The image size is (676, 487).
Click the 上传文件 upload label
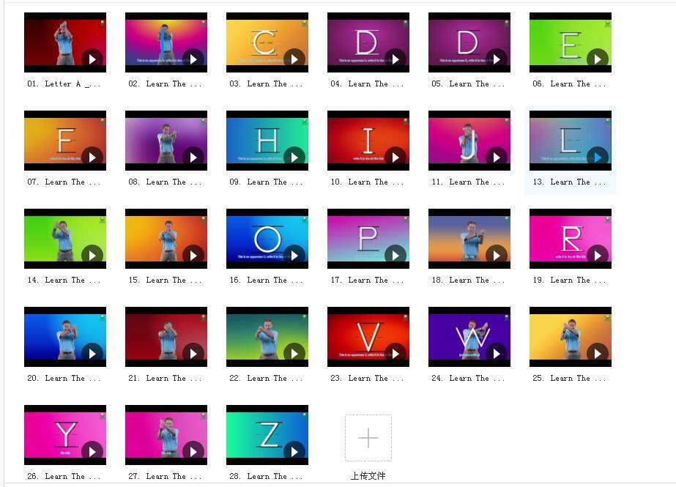(x=368, y=476)
